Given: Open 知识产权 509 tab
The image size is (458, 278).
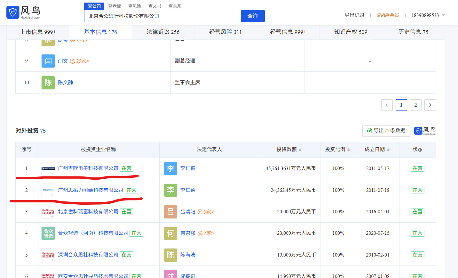Looking at the screenshot, I should (x=351, y=32).
